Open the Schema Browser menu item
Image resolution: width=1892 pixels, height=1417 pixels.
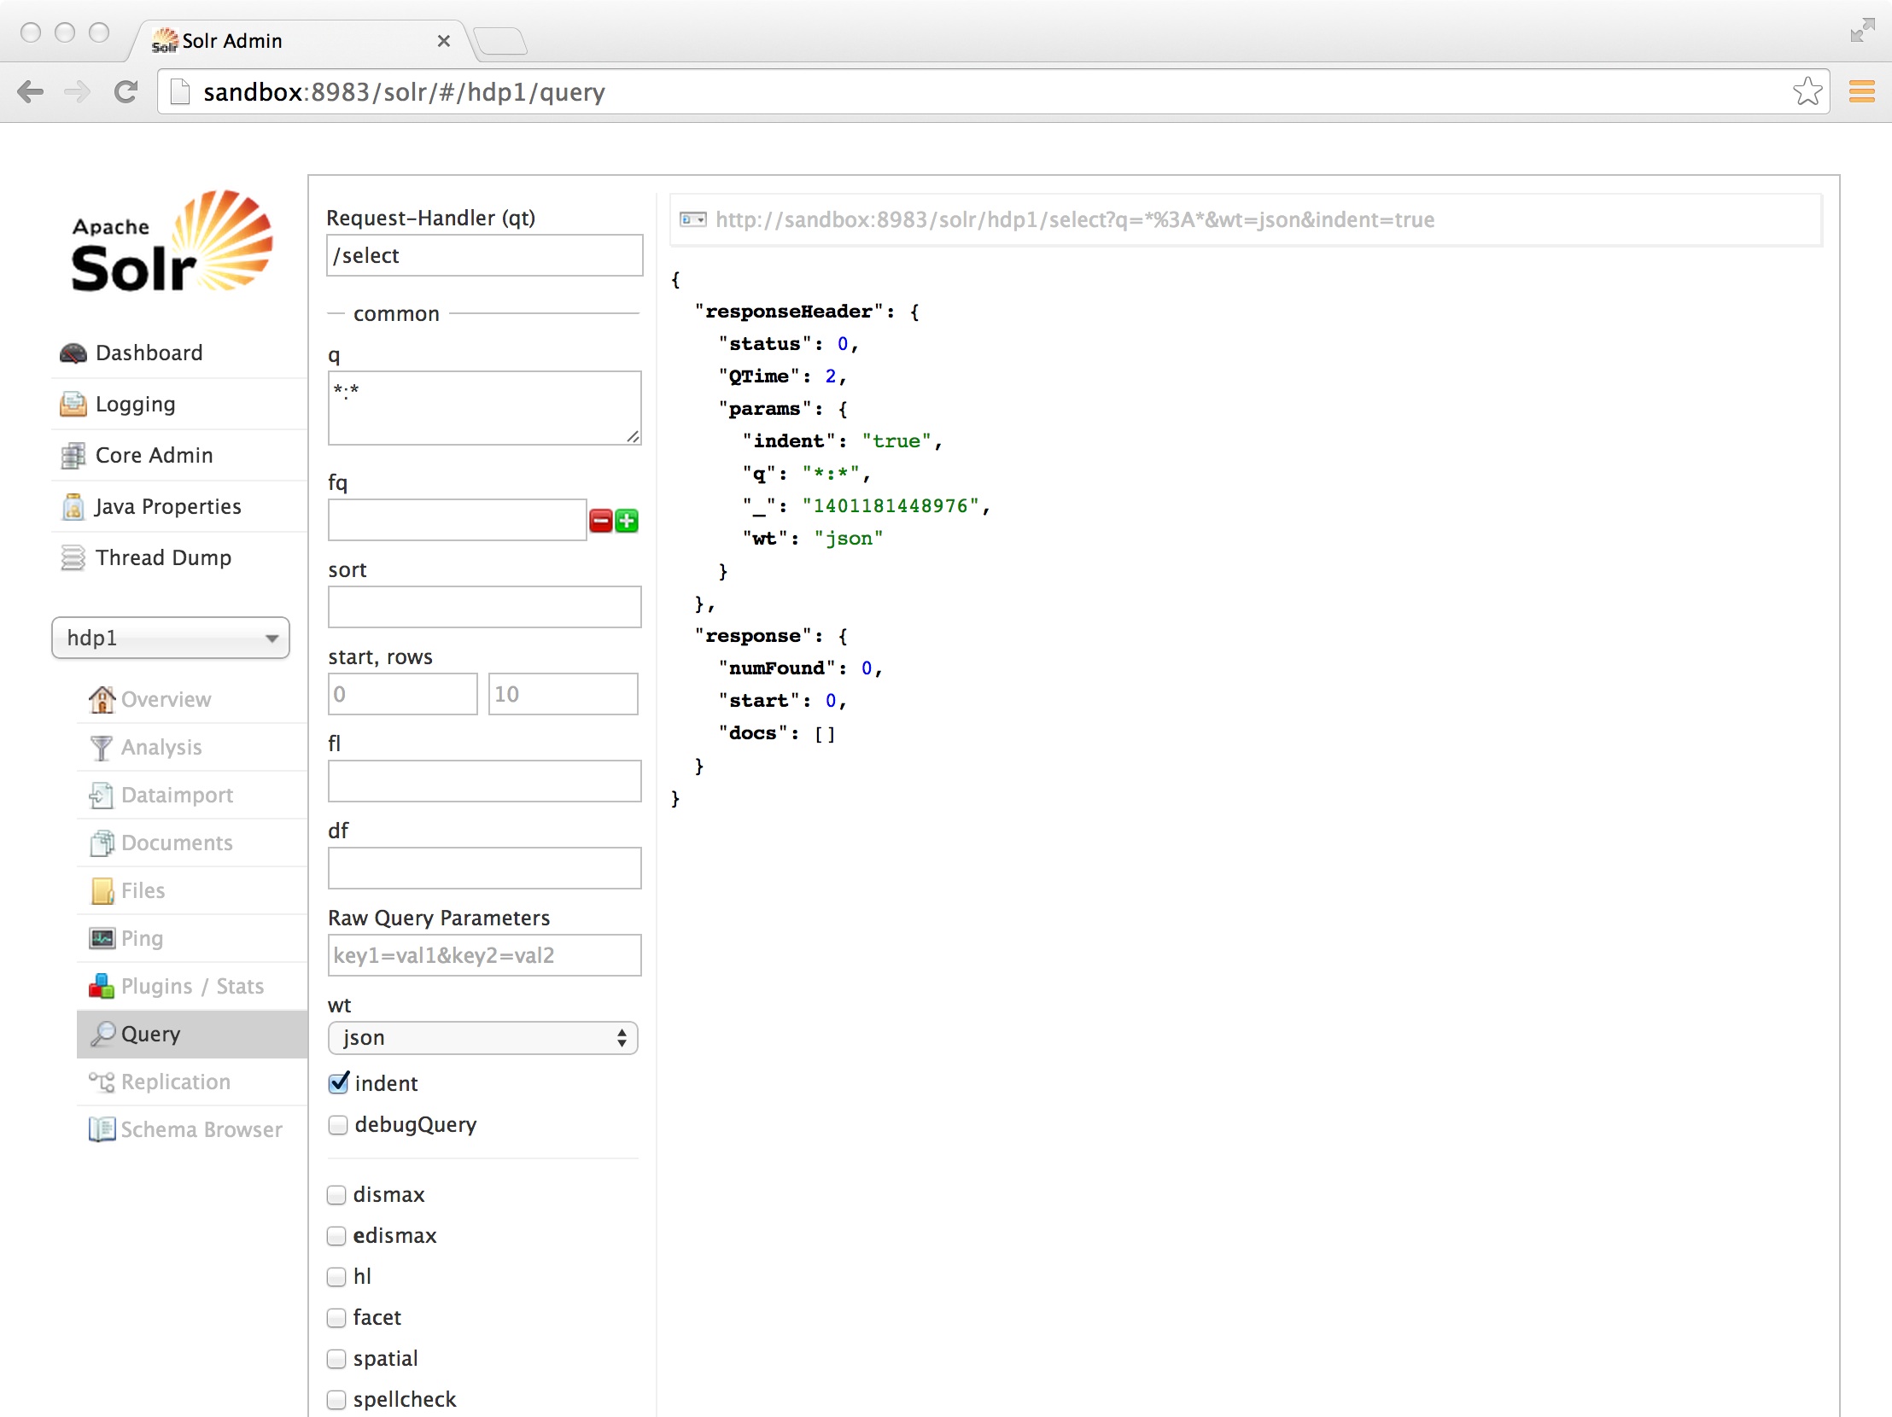201,1129
